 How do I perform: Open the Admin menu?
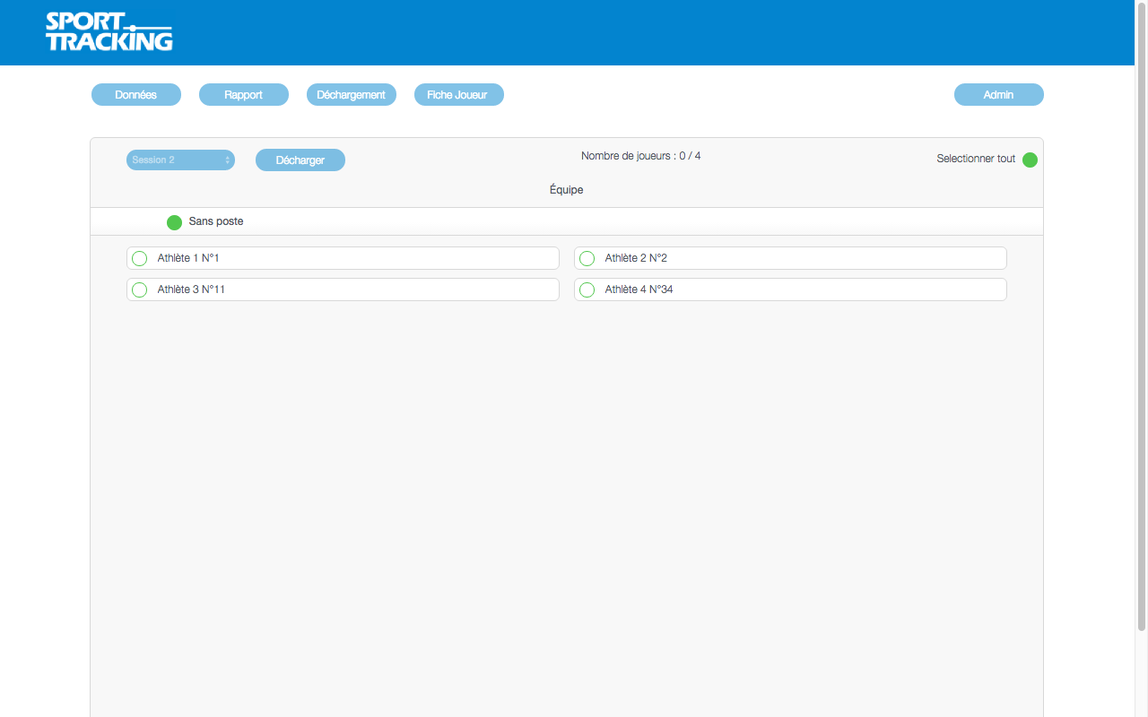coord(998,95)
